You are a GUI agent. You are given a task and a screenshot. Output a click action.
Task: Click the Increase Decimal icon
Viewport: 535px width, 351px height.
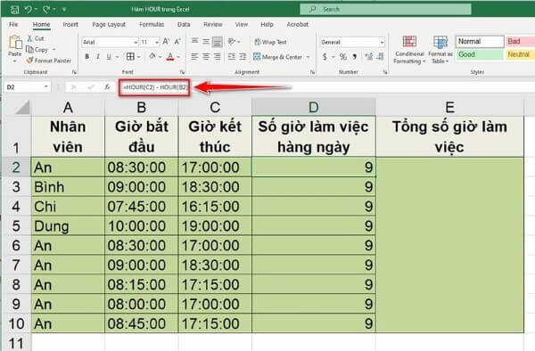click(369, 56)
